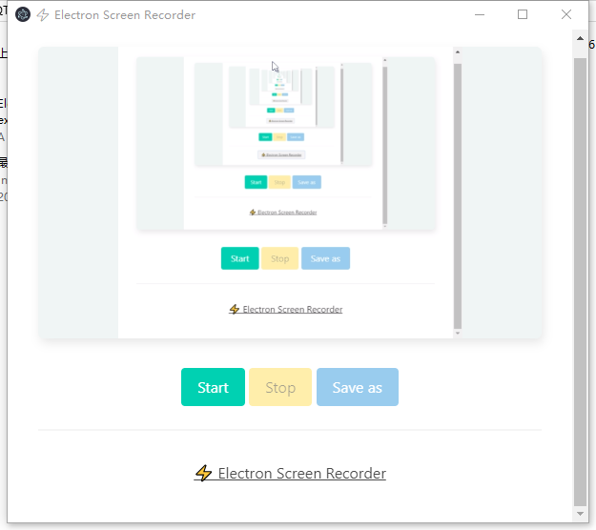This screenshot has width=596, height=530.
Task: Close the Electron Screen Recorder window
Action: pos(566,15)
